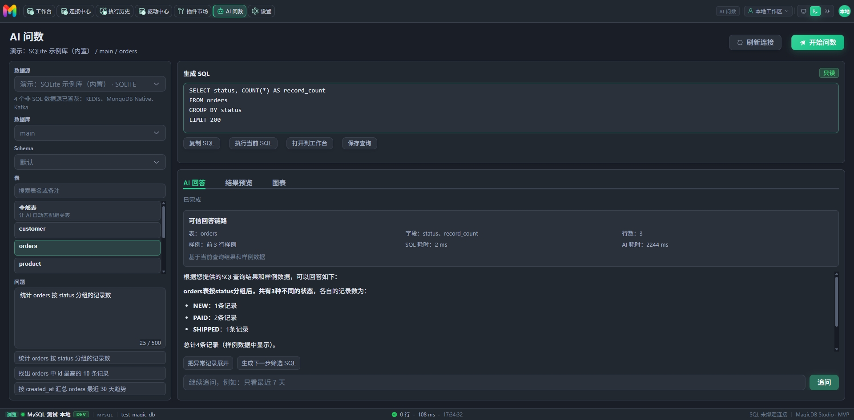Click the gear icon on 设置 tab

(255, 11)
